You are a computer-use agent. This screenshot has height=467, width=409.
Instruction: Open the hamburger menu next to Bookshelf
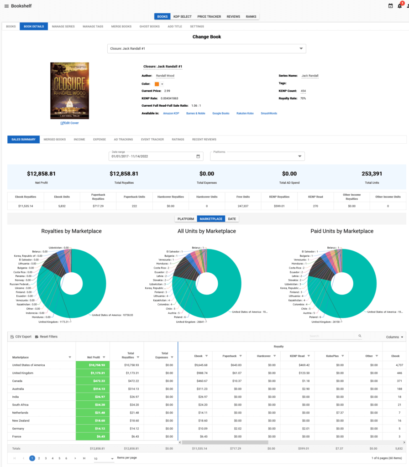pos(6,6)
